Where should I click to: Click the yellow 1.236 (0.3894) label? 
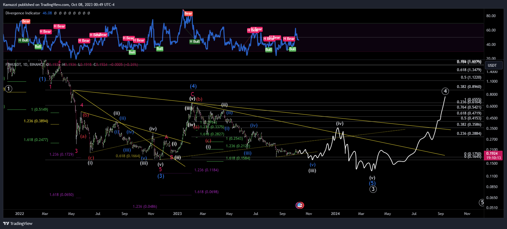(36, 121)
